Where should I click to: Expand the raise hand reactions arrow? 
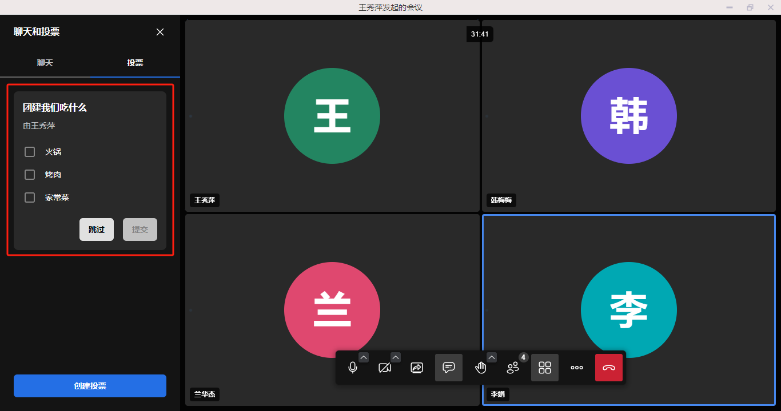(x=492, y=357)
